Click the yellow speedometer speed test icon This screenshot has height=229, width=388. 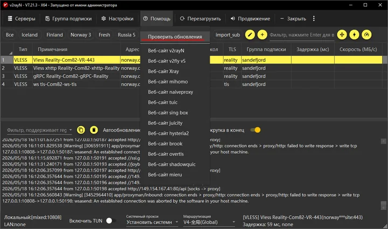tap(367, 35)
